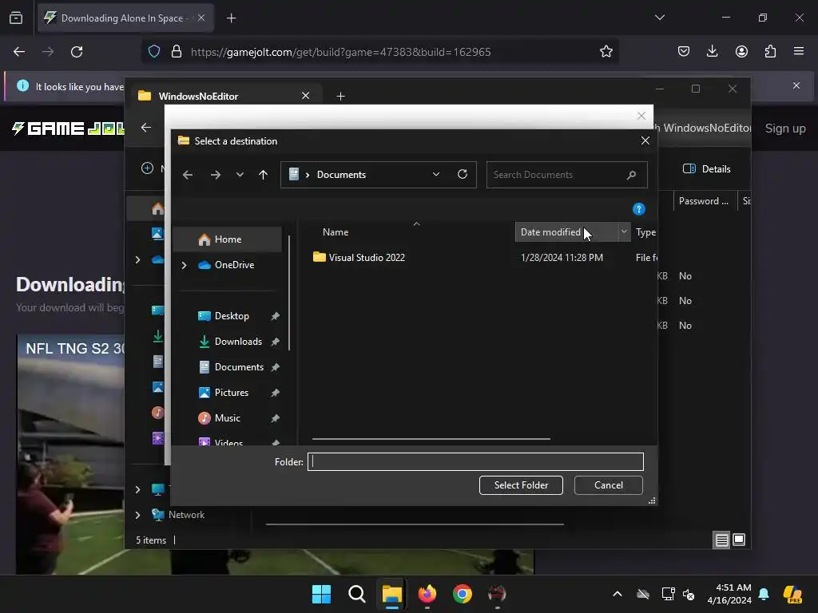This screenshot has height=613, width=818.
Task: Open the Windows Start menu
Action: tap(321, 594)
